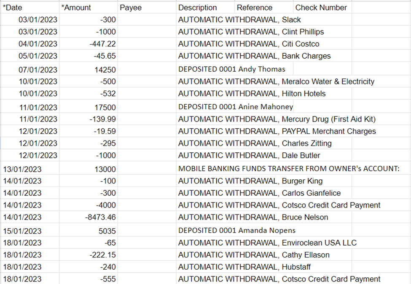Screen dimensions: 411x284
Task: Select the Check Number header cell
Action: [x=322, y=8]
